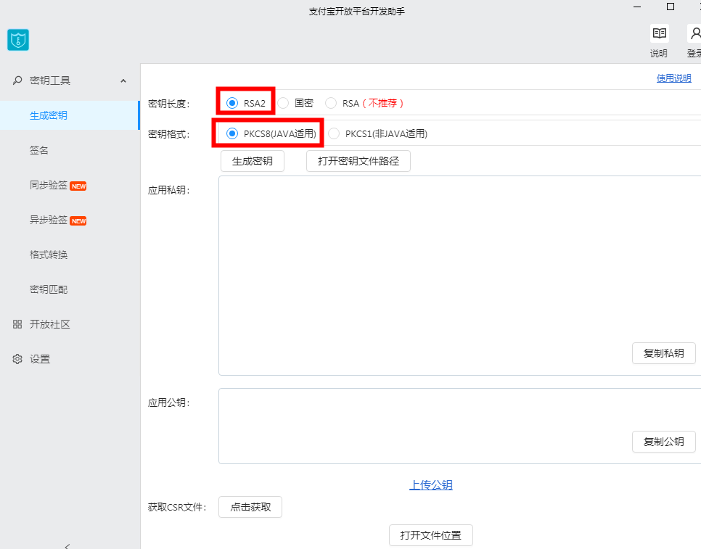Screen dimensions: 701x549
Task: Click the blue shield app logo
Action: pos(18,40)
